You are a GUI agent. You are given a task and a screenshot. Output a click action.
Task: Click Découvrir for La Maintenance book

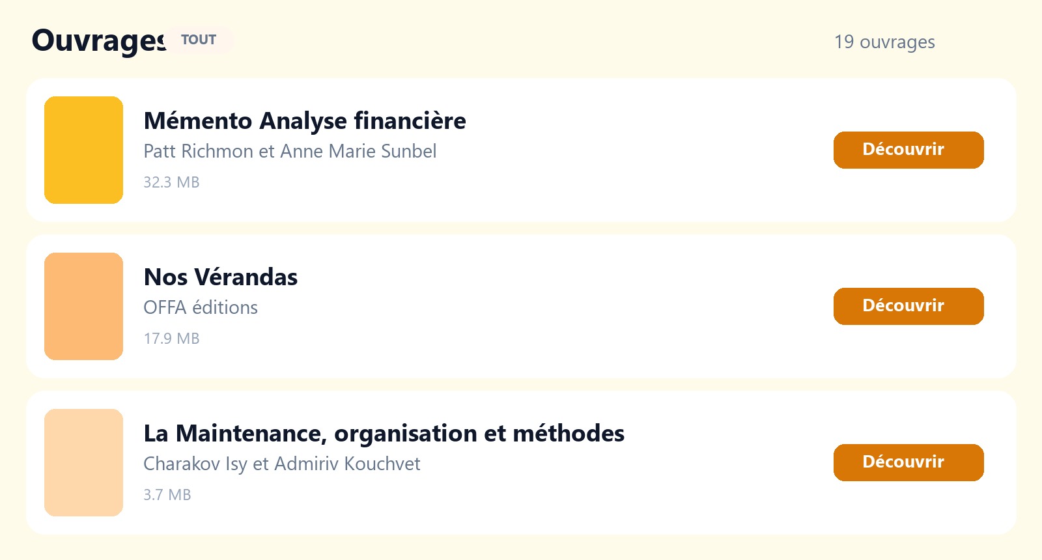(x=908, y=462)
